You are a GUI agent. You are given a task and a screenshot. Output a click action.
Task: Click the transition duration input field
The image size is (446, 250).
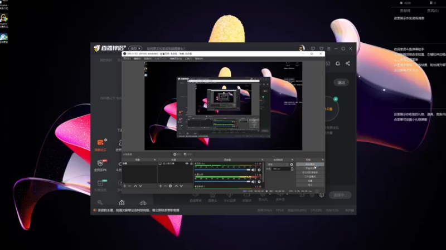[x=281, y=169]
